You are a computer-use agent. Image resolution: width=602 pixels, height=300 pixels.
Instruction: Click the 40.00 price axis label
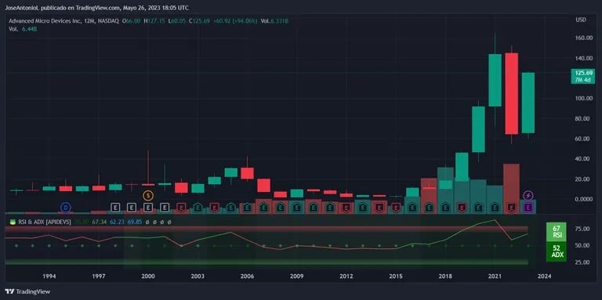(x=583, y=159)
